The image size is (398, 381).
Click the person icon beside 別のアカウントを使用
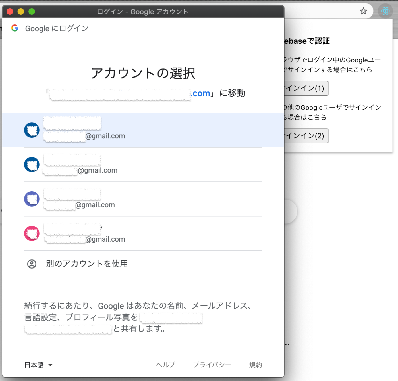pyautogui.click(x=32, y=264)
